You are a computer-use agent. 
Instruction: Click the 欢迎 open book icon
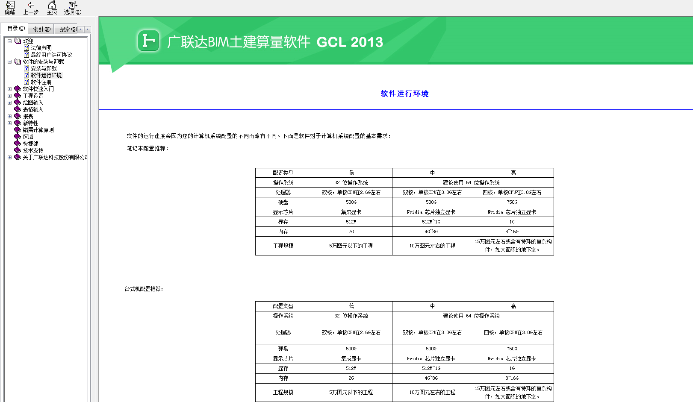(x=18, y=41)
